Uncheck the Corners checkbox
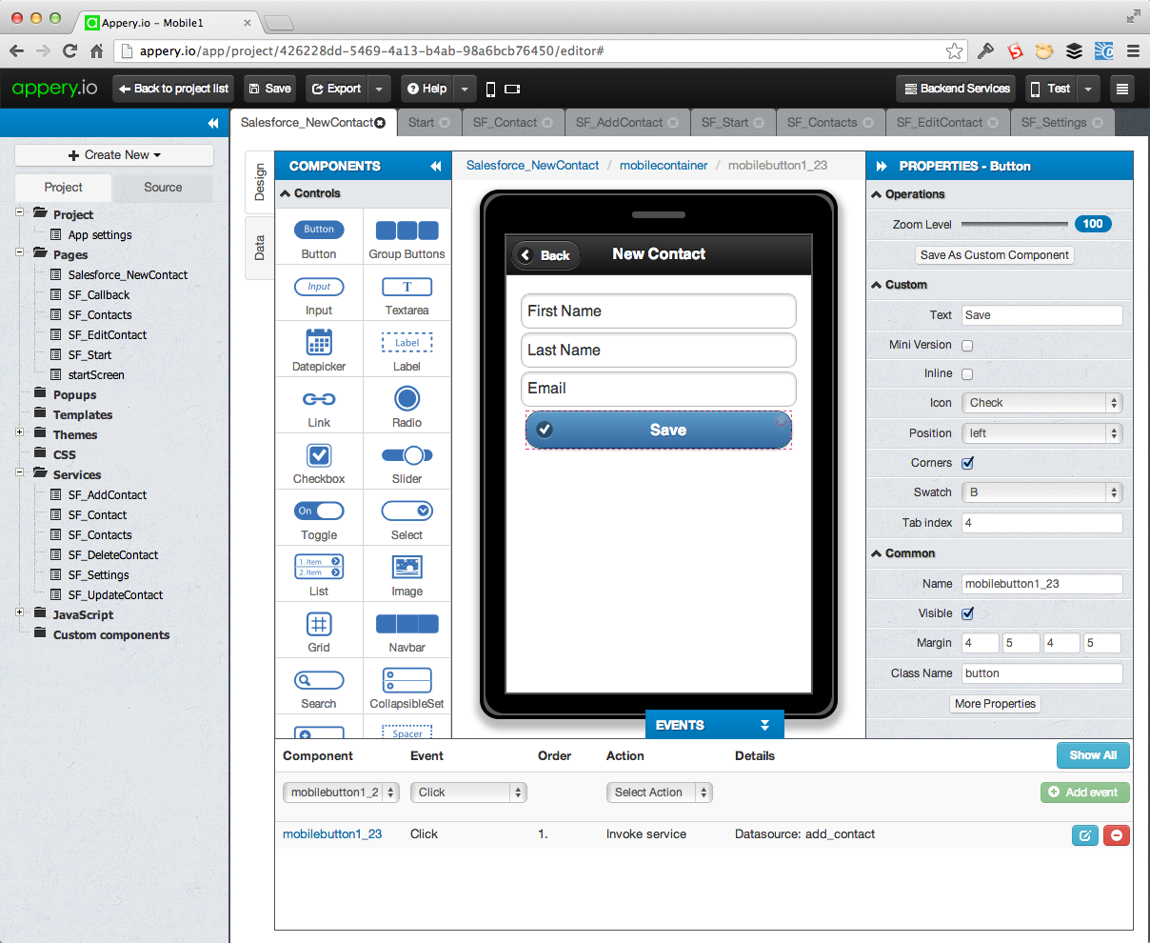 tap(967, 463)
